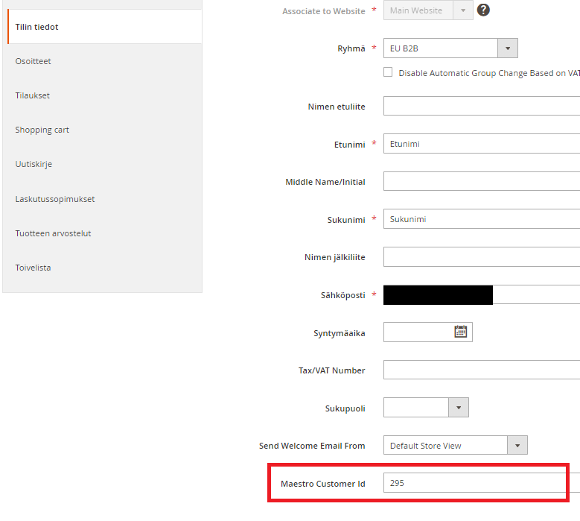Open the date picker calendar icon
580x521 pixels.
click(460, 332)
